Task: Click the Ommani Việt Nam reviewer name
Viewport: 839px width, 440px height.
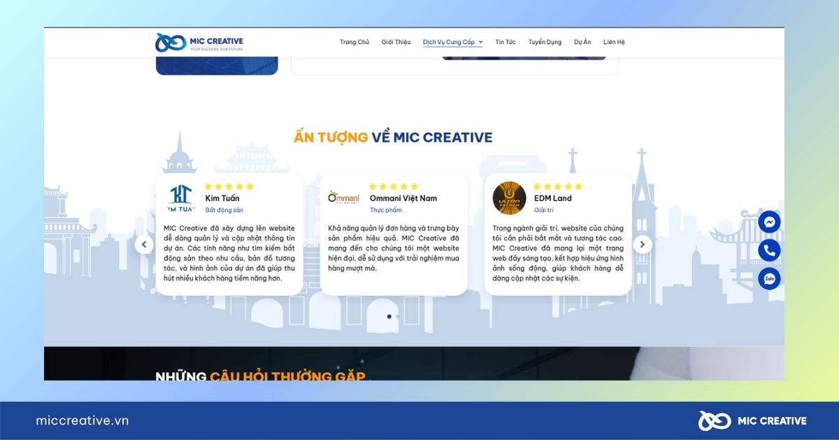Action: click(x=403, y=198)
